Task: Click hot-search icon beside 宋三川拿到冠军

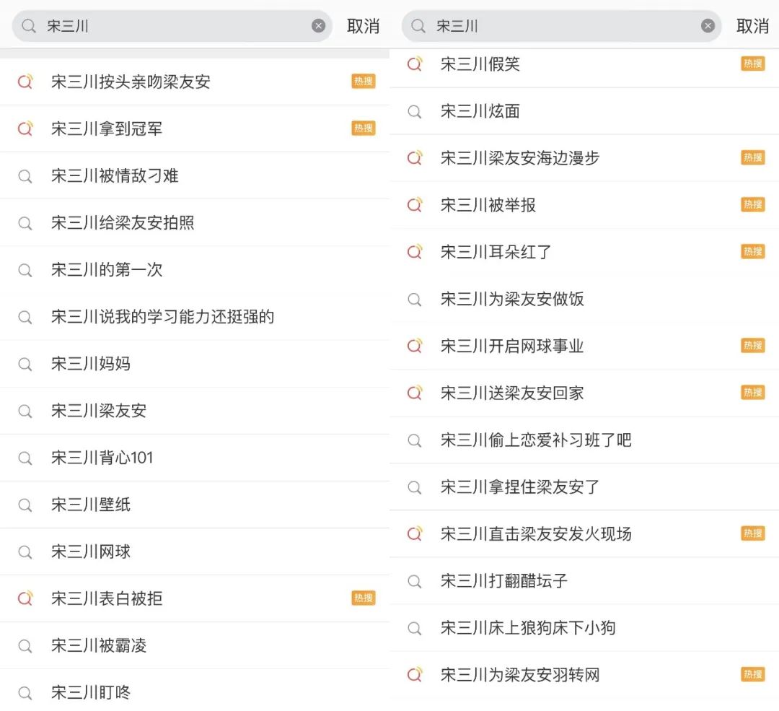Action: click(25, 128)
